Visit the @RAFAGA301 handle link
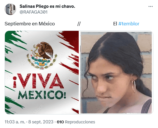 [33, 12]
